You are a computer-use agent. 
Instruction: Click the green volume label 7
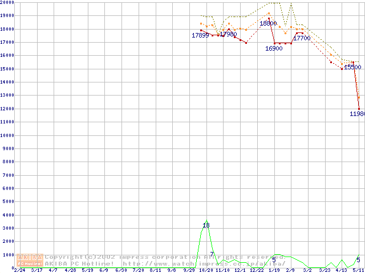tap(212, 254)
